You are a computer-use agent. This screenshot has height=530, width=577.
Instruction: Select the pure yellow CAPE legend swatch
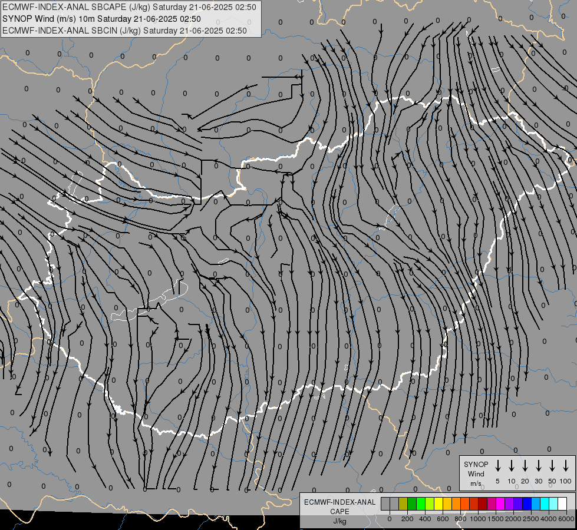438,503
